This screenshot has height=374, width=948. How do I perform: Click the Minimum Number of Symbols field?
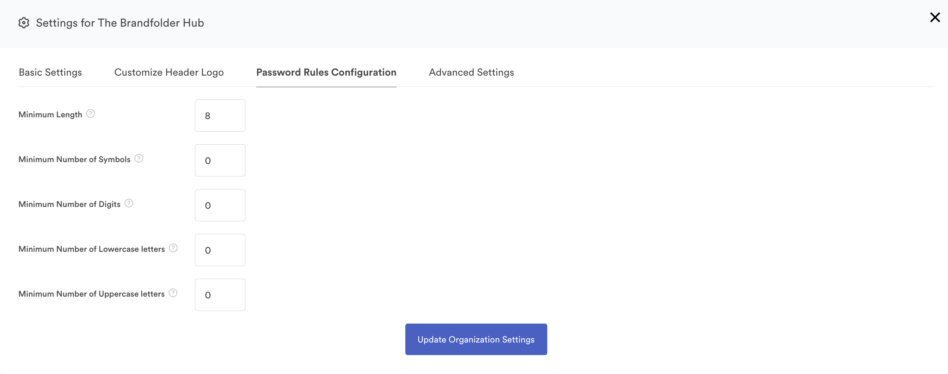(x=220, y=161)
